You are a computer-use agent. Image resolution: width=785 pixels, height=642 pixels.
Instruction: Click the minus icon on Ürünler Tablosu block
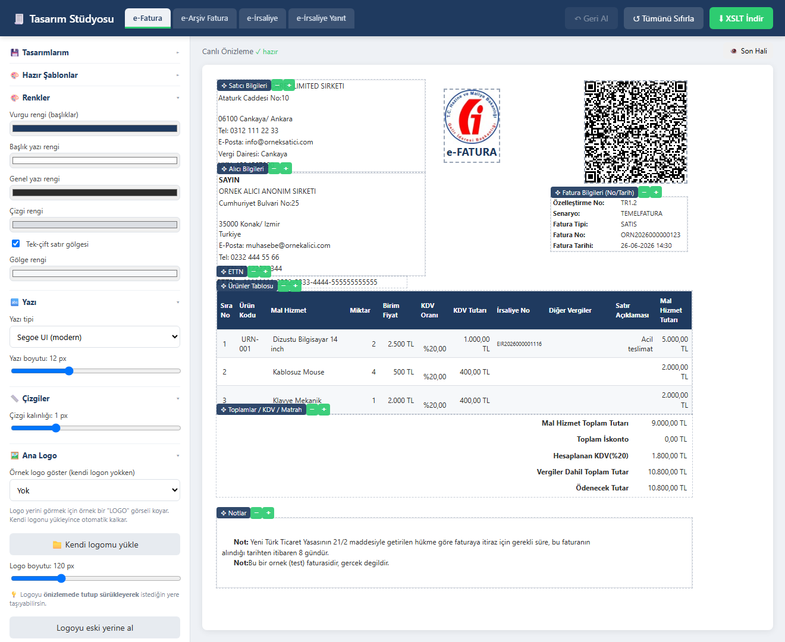284,286
